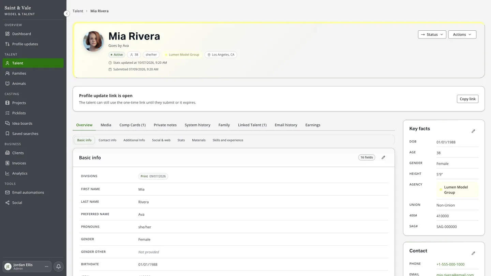View the System history tab
The width and height of the screenshot is (491, 276).
pos(197,125)
